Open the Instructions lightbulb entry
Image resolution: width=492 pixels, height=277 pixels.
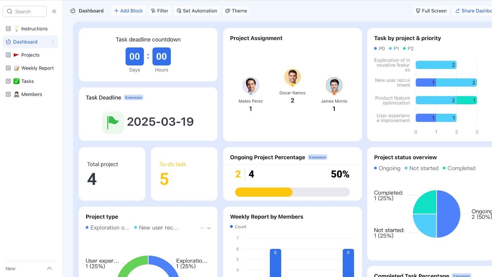click(34, 28)
